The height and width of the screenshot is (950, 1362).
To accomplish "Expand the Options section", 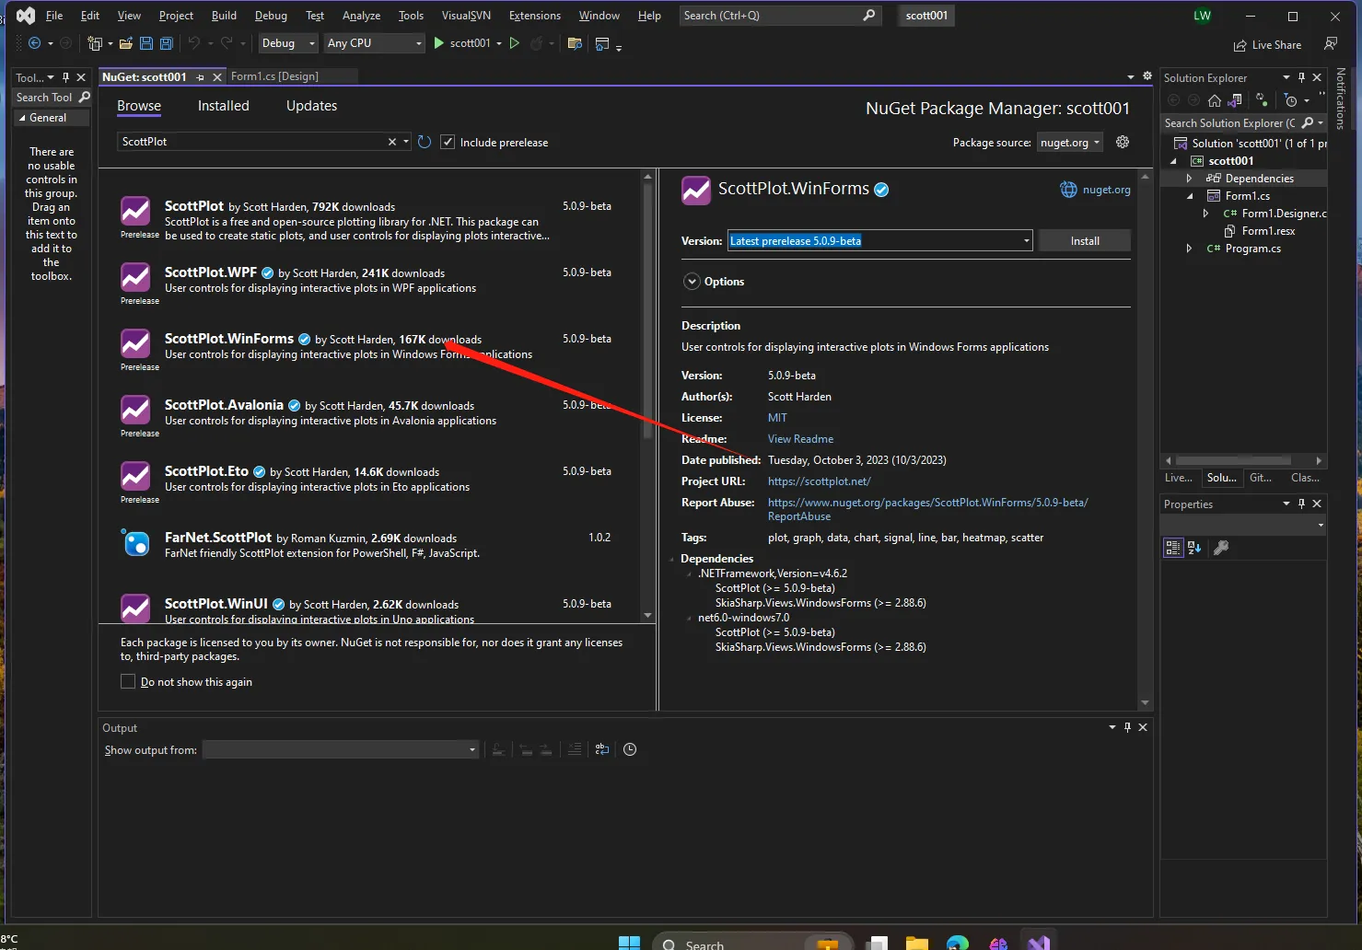I will click(692, 282).
